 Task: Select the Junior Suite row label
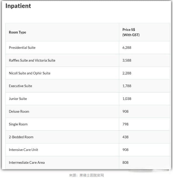point(18,99)
